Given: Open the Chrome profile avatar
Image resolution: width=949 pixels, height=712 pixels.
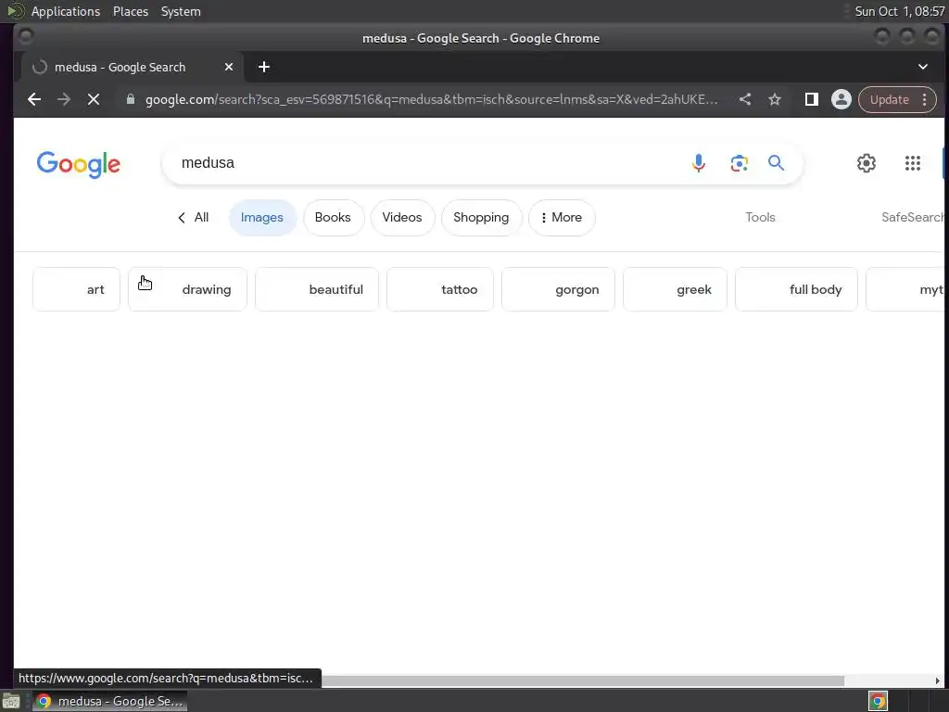Looking at the screenshot, I should [841, 99].
